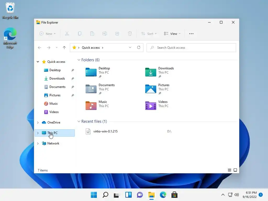Click the chevron after Quick access in address bar
Viewport: 268px width, 201px height.
point(103,48)
